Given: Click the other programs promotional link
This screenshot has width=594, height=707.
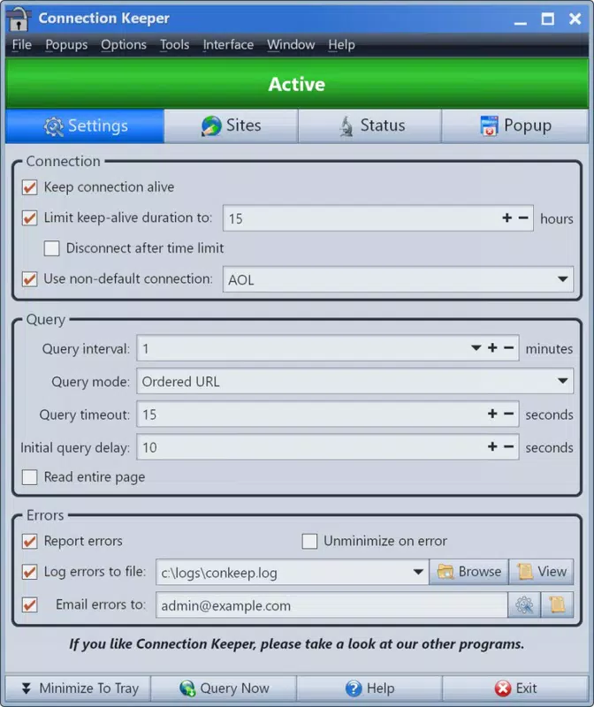Looking at the screenshot, I should (297, 644).
